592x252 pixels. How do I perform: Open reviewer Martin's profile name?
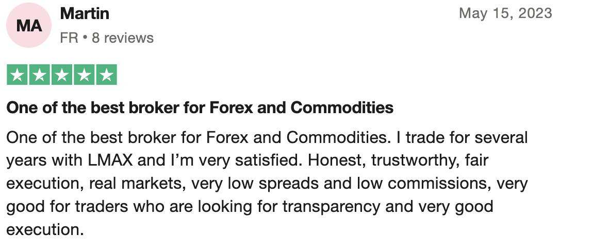85,14
